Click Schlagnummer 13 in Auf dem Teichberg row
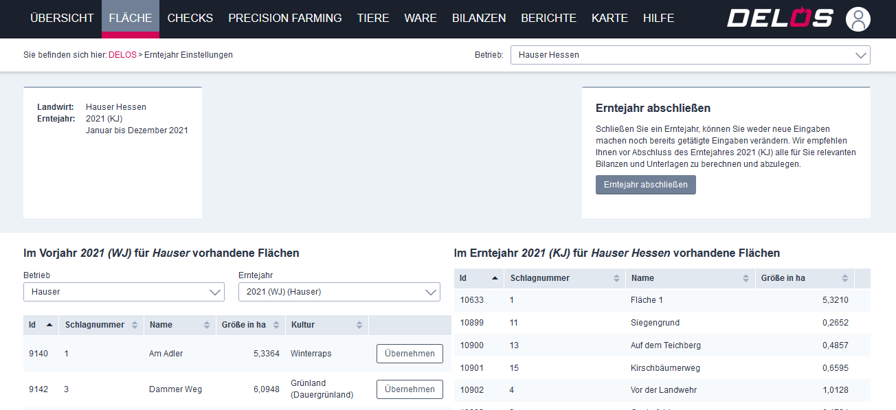The height and width of the screenshot is (410, 896). pos(514,345)
